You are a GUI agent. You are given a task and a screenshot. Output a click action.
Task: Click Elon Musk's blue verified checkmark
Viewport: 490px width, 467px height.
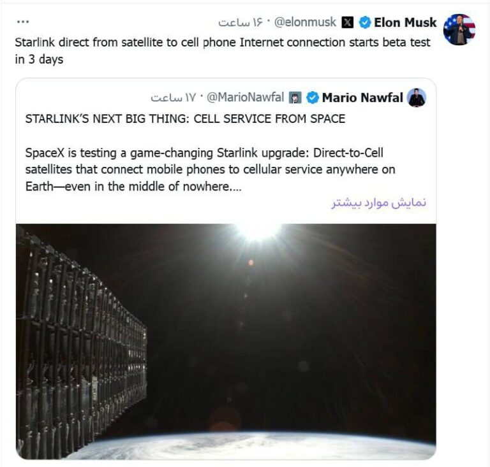[x=365, y=22]
